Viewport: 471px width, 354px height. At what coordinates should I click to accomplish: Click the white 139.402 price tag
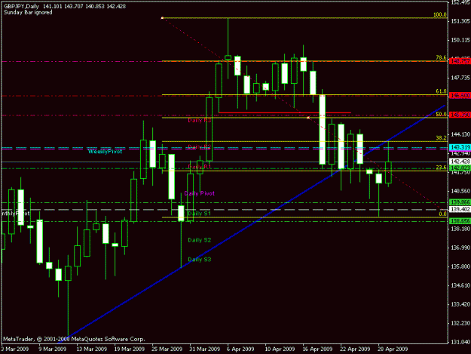point(460,209)
